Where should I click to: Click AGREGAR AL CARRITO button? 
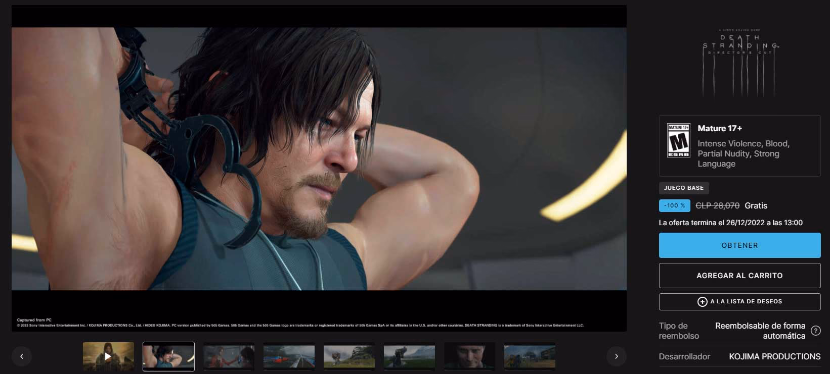pos(739,276)
